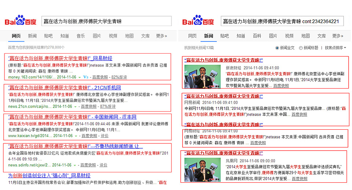The width and height of the screenshot is (352, 190).
Task: Open 百度快照 on 网易新闻 news result
Action: [299, 115]
